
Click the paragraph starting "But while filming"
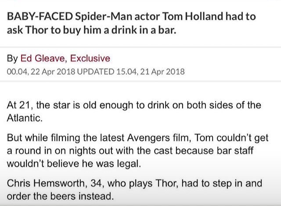[137, 151]
